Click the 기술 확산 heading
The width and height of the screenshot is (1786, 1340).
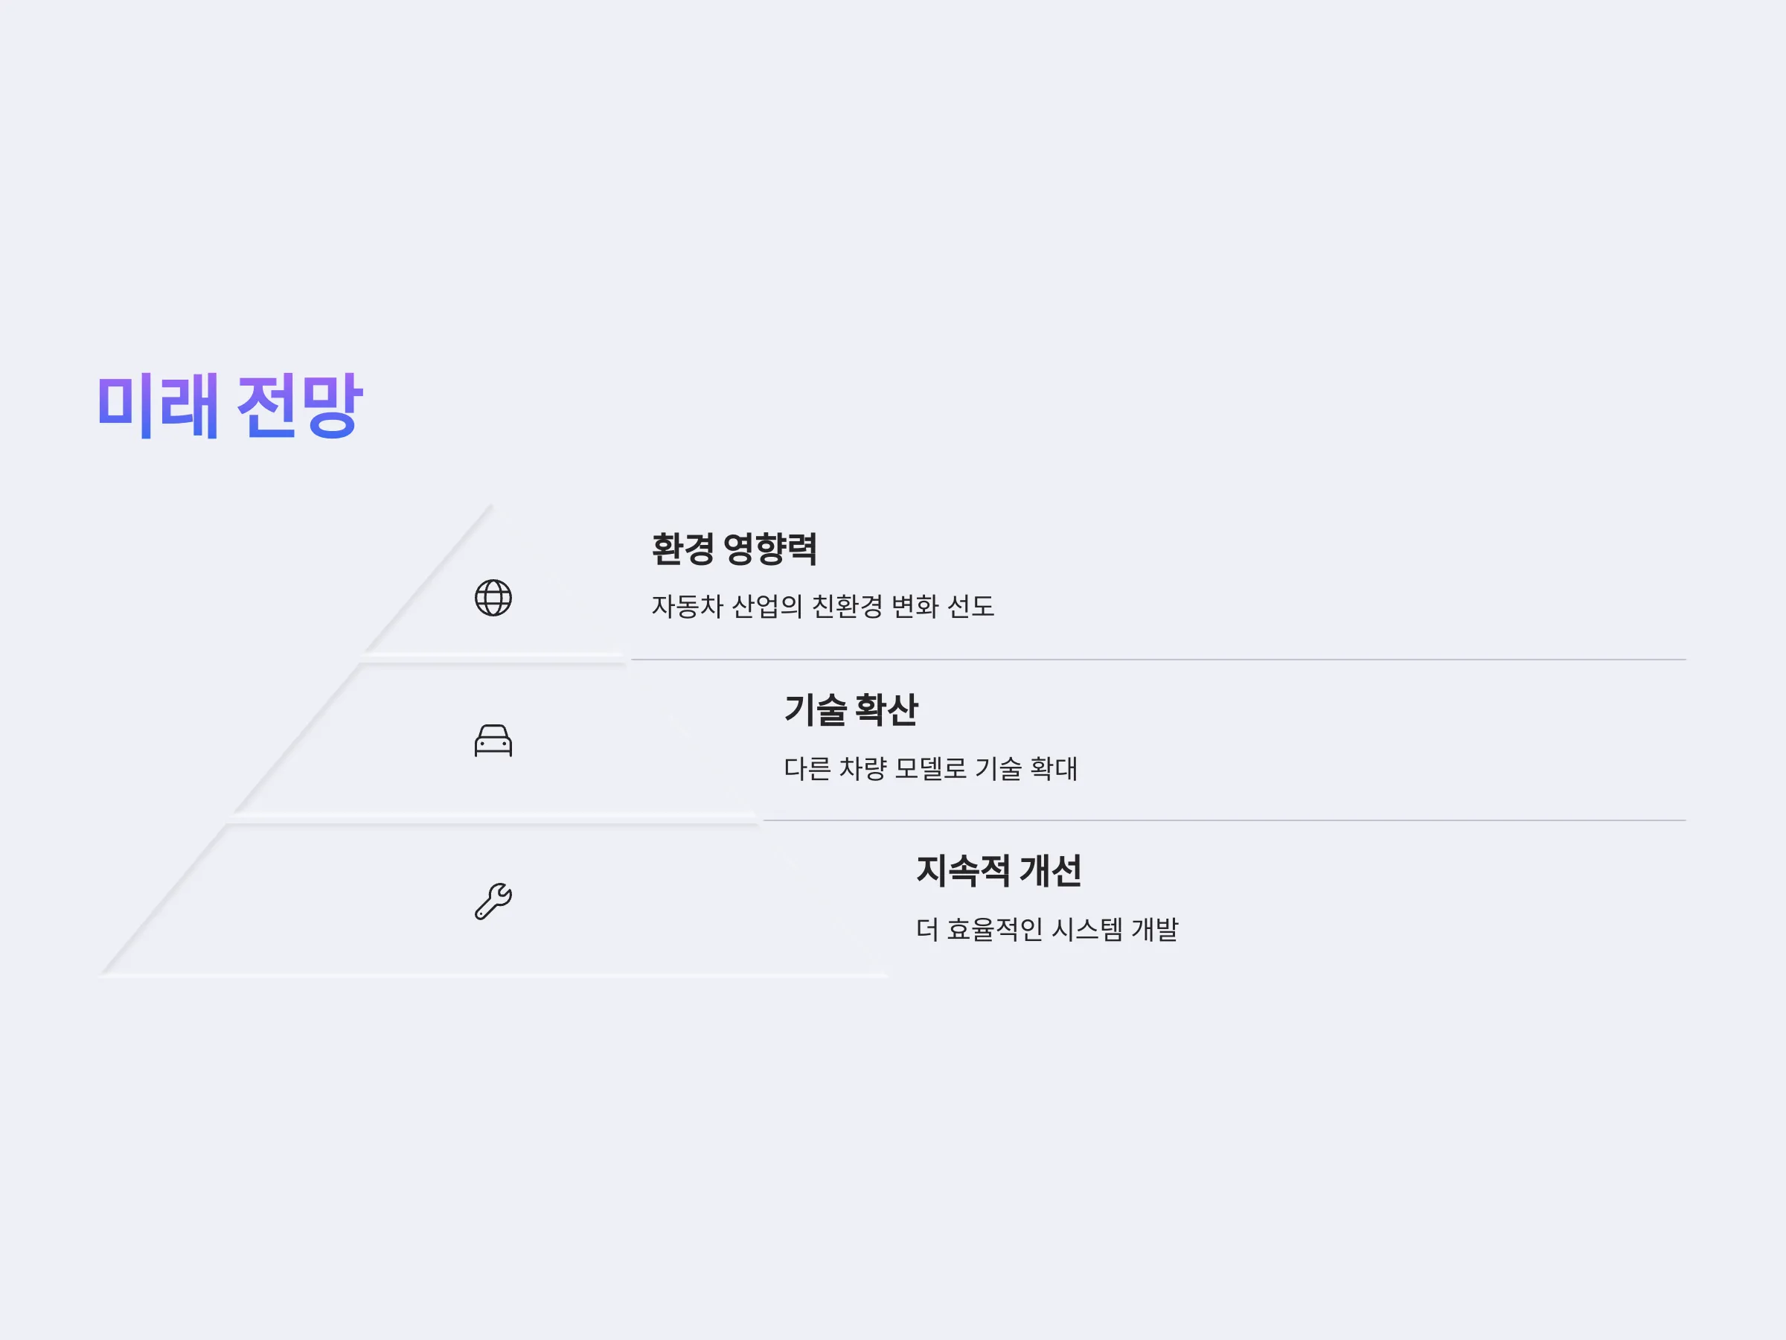click(851, 710)
